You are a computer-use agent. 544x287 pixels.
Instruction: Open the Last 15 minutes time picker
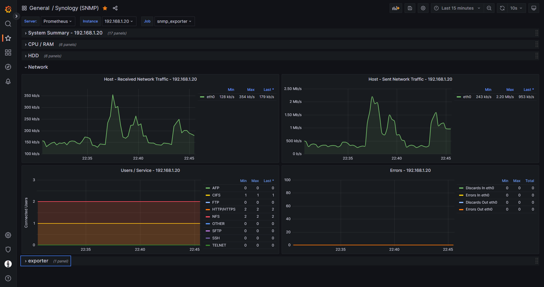[457, 8]
